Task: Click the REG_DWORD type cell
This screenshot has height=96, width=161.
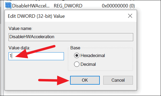Action: pyautogui.click(x=68, y=6)
